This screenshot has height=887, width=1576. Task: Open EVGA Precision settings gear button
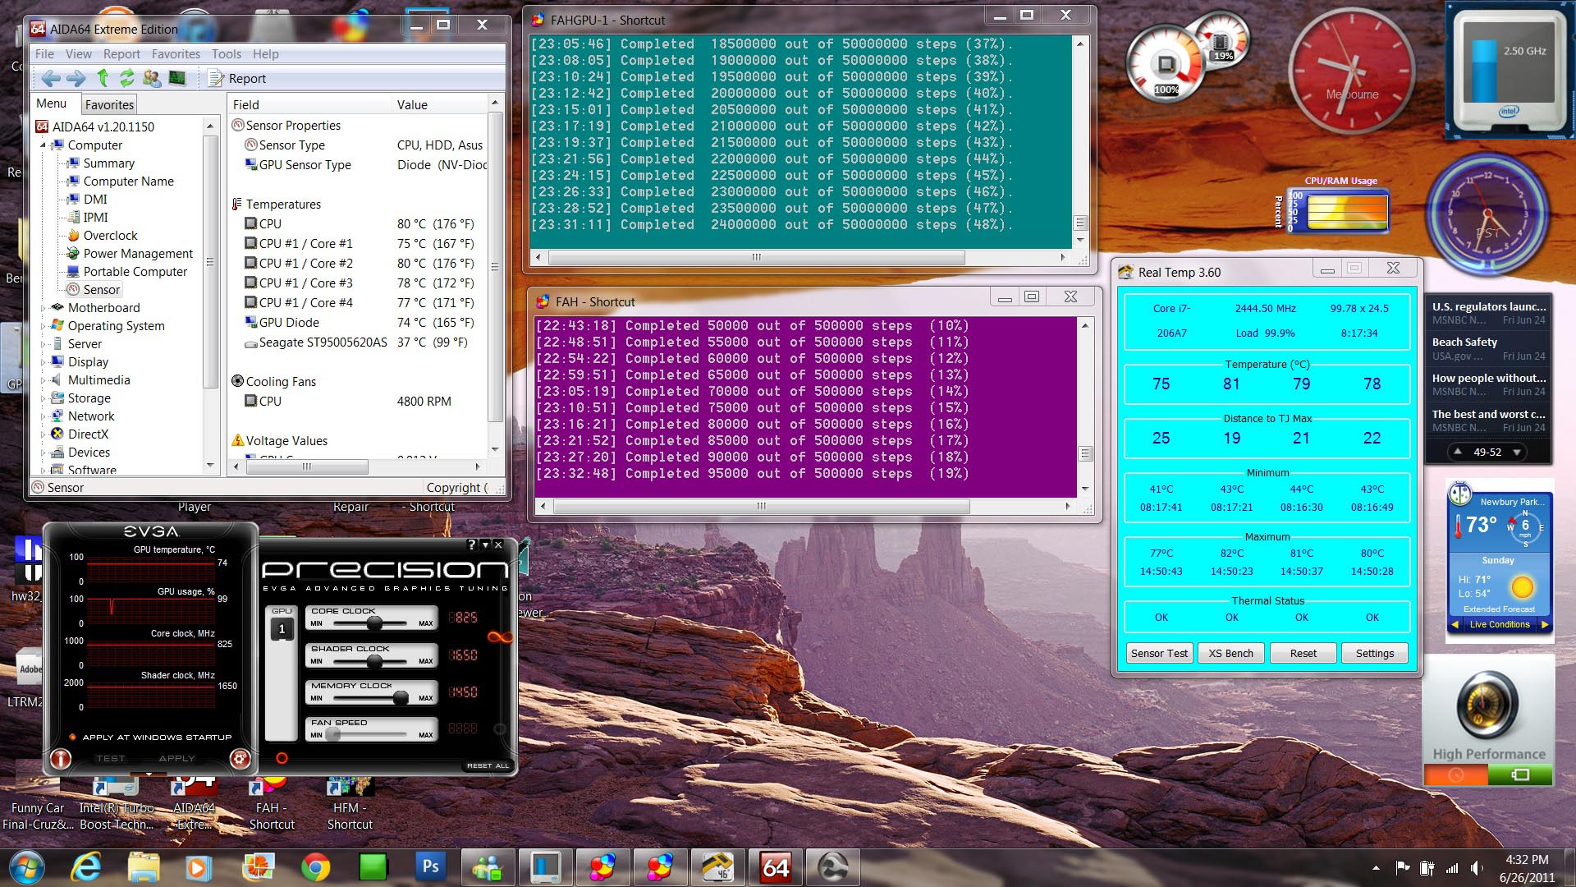(x=240, y=758)
